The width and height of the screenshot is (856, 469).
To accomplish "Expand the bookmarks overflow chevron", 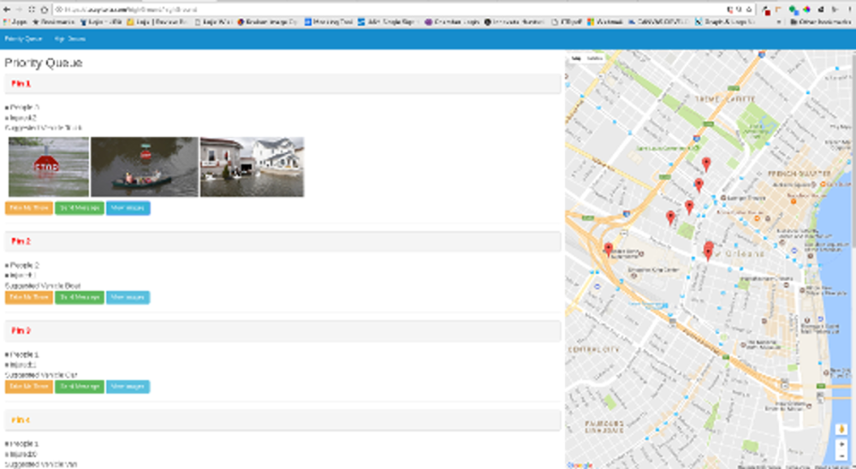I will point(779,22).
